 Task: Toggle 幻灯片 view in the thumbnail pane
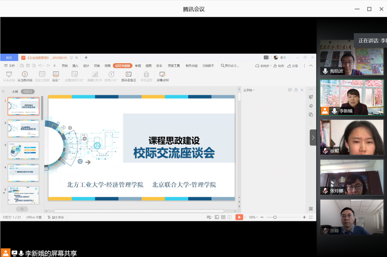point(28,92)
